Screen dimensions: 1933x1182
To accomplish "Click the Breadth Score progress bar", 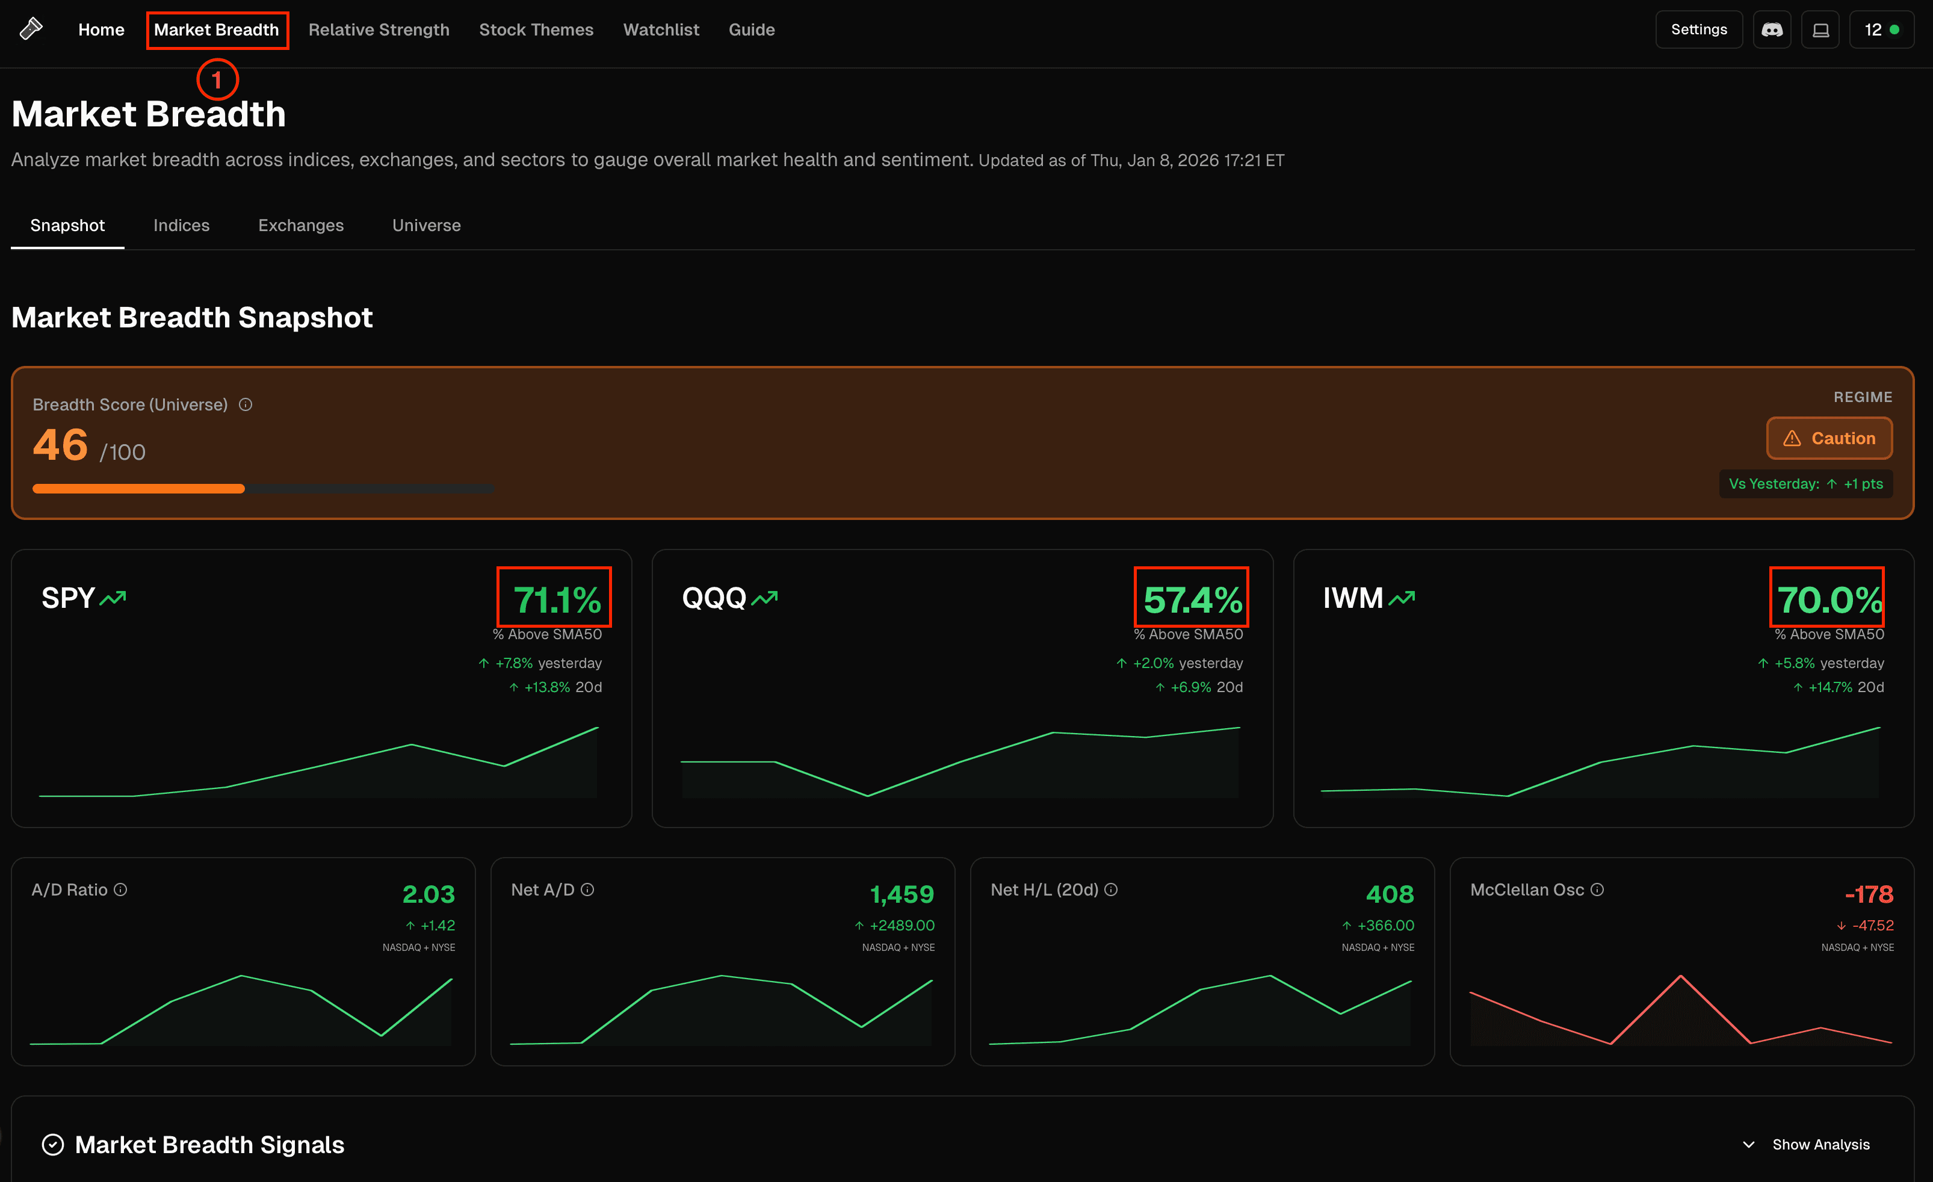I will click(264, 488).
